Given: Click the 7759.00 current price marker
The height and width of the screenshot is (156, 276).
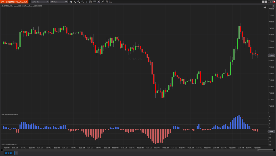Looking at the screenshot, I should 271,55.
